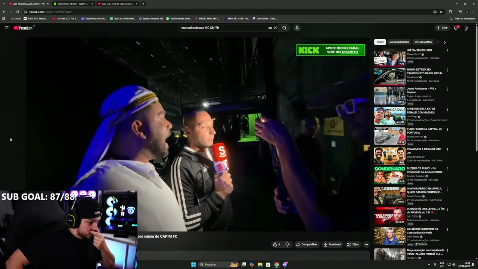
Task: Open options for APRENDENDO A BATER PENALTI video
Action: click(x=447, y=109)
